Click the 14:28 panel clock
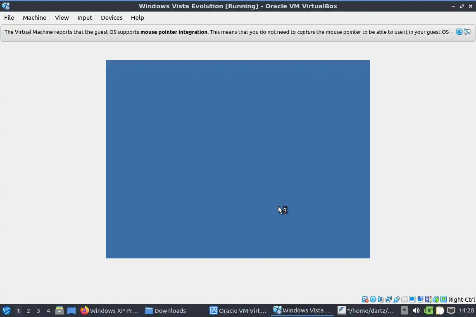The image size is (476, 317). [x=466, y=310]
